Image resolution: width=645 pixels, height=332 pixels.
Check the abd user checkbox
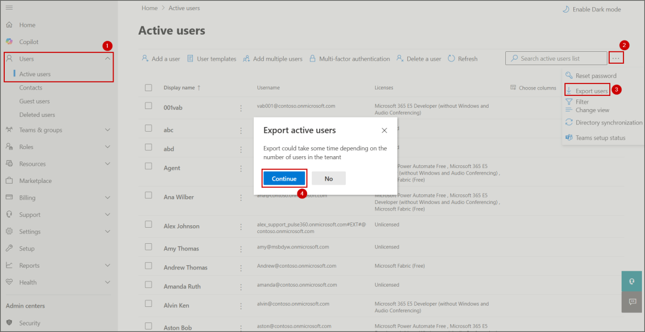coord(149,147)
